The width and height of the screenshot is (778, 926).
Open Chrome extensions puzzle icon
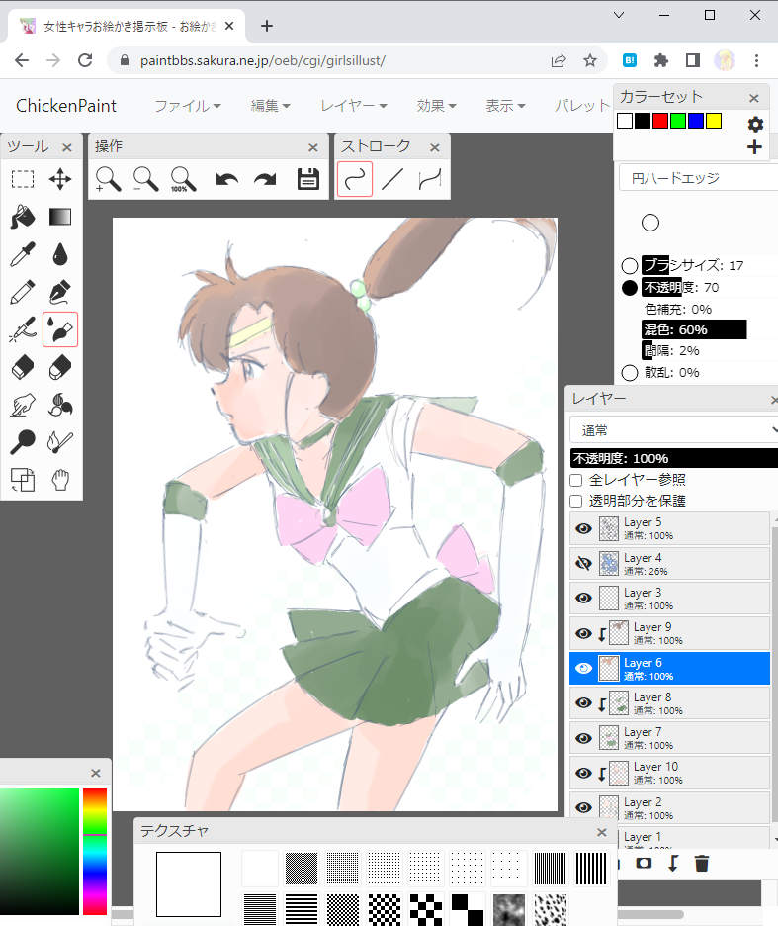point(661,60)
